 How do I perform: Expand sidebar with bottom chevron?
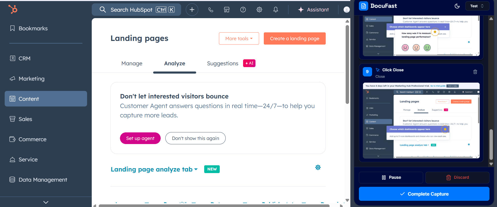46,202
